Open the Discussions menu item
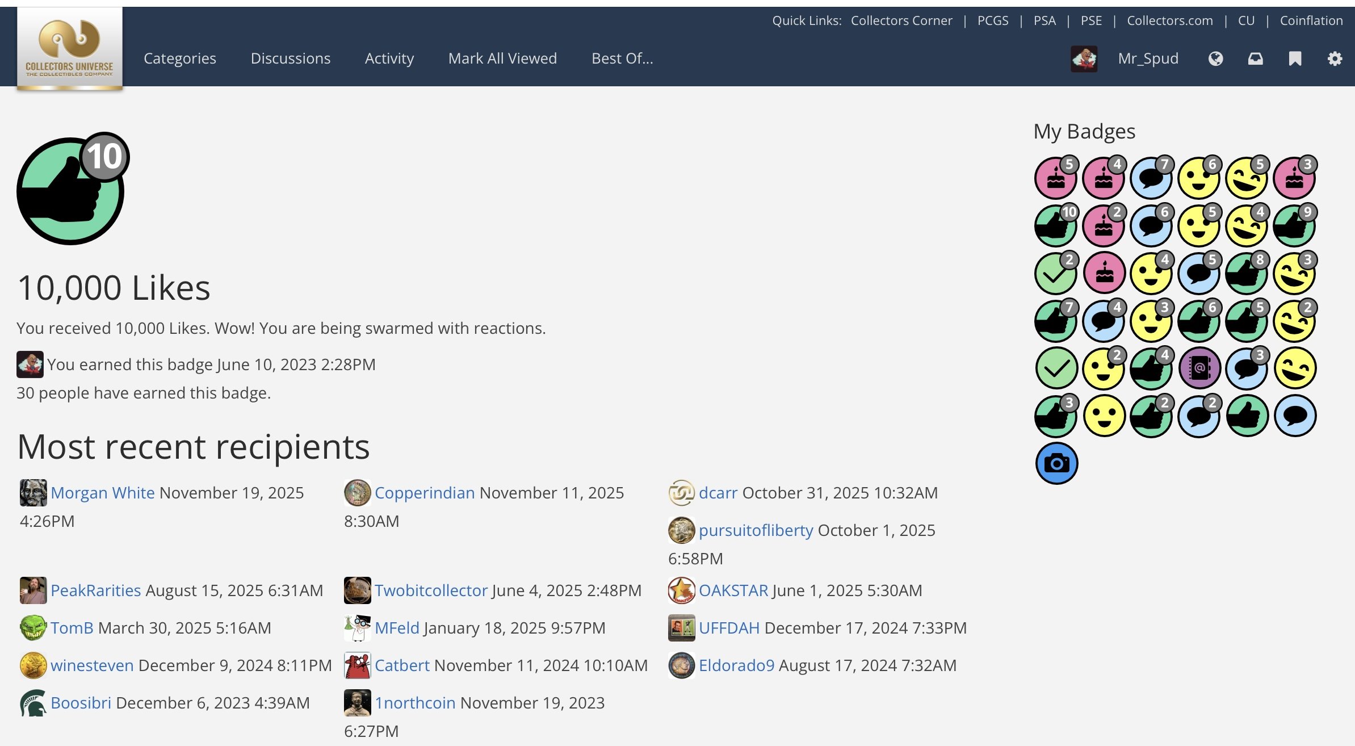1355x746 pixels. (291, 58)
